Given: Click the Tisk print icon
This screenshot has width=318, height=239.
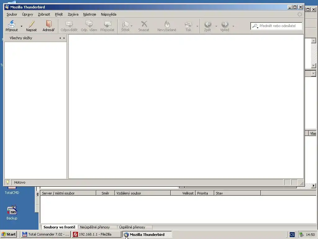Looking at the screenshot, I should coord(189,24).
